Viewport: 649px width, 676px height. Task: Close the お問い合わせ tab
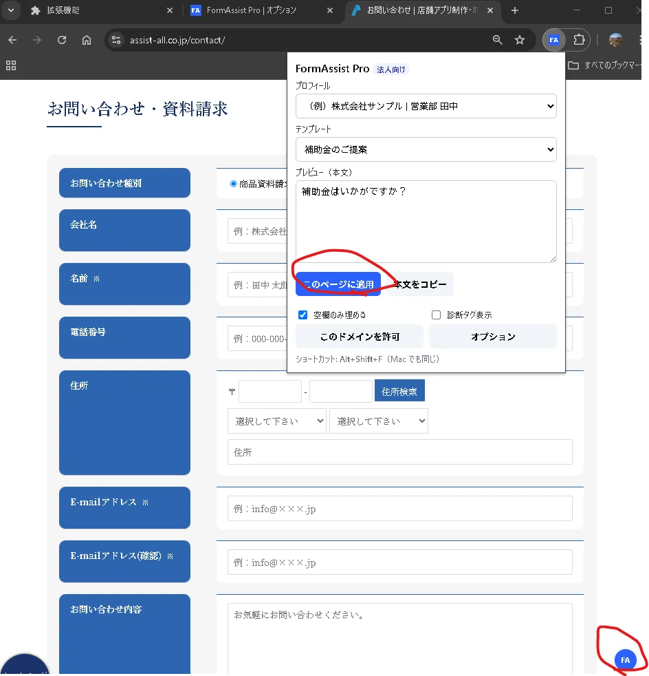[490, 10]
